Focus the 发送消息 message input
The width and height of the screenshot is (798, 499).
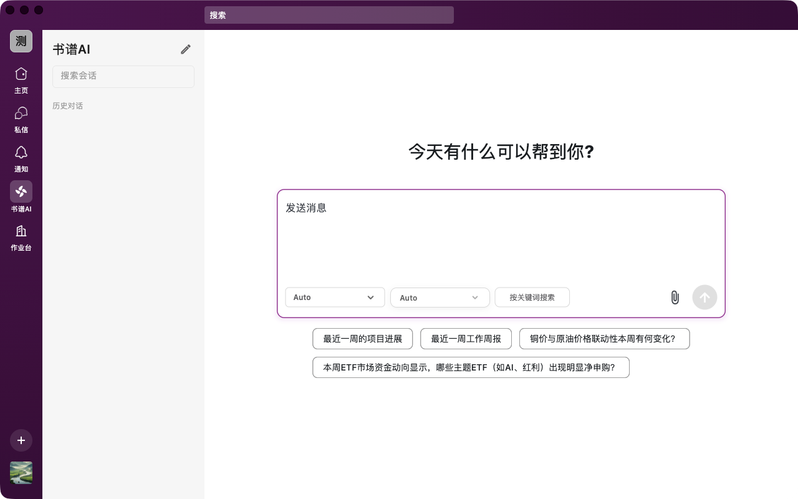[x=501, y=237]
